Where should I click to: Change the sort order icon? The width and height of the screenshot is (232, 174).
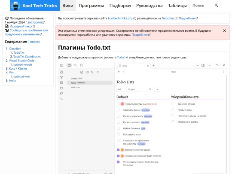point(92,72)
